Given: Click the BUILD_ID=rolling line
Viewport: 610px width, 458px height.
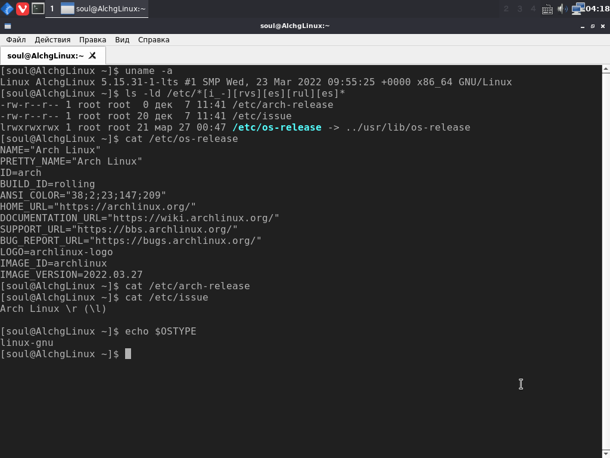Looking at the screenshot, I should (48, 184).
